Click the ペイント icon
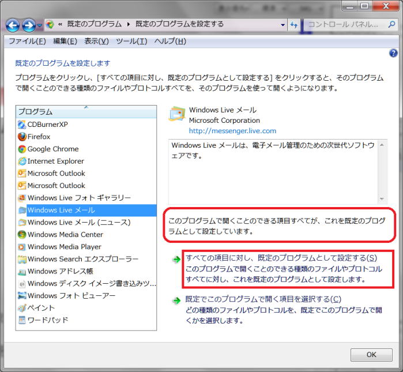The height and width of the screenshot is (372, 403). tap(22, 308)
